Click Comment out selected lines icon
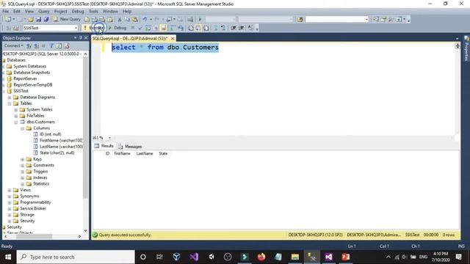The image size is (470, 264). point(215,28)
